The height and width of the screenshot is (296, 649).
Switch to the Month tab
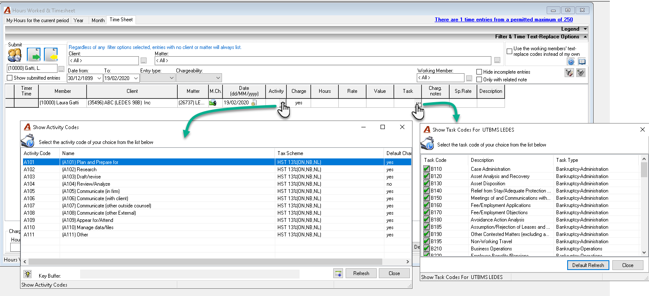click(98, 20)
